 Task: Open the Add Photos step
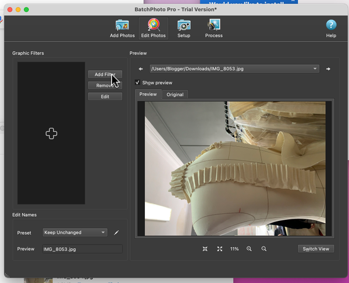pyautogui.click(x=122, y=28)
